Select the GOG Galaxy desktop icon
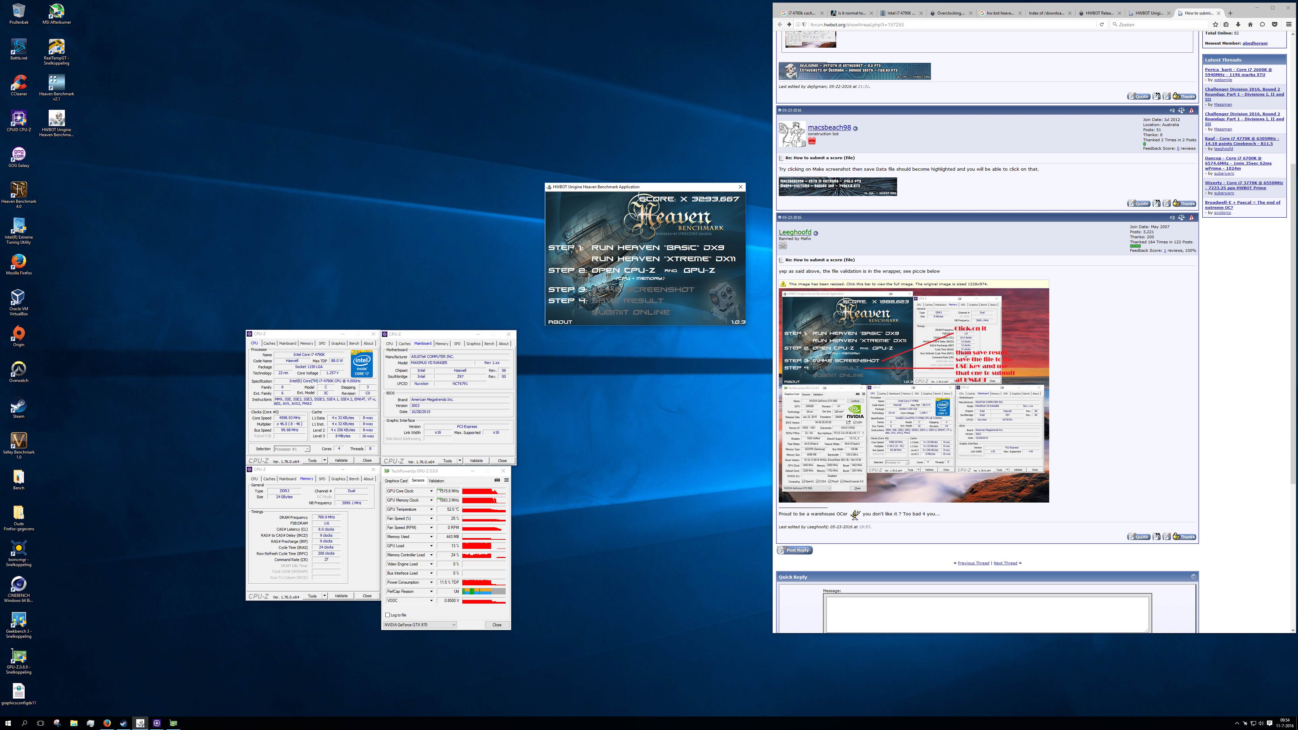Image resolution: width=1298 pixels, height=730 pixels. click(x=19, y=157)
